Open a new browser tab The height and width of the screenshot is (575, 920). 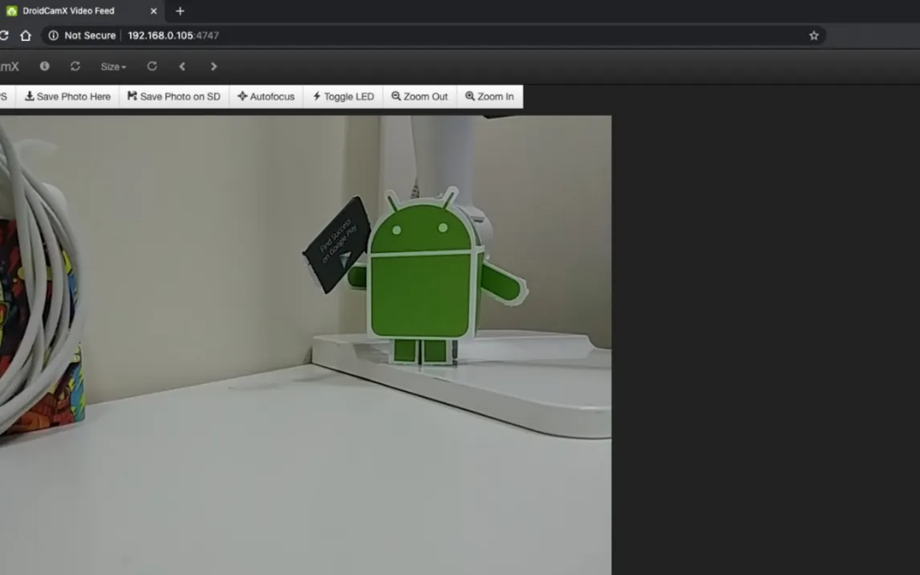coord(180,11)
